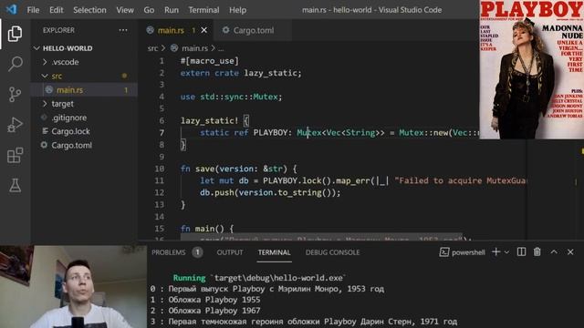The image size is (584, 328).
Task: Switch to the OUTPUT panel tab
Action: [230, 252]
